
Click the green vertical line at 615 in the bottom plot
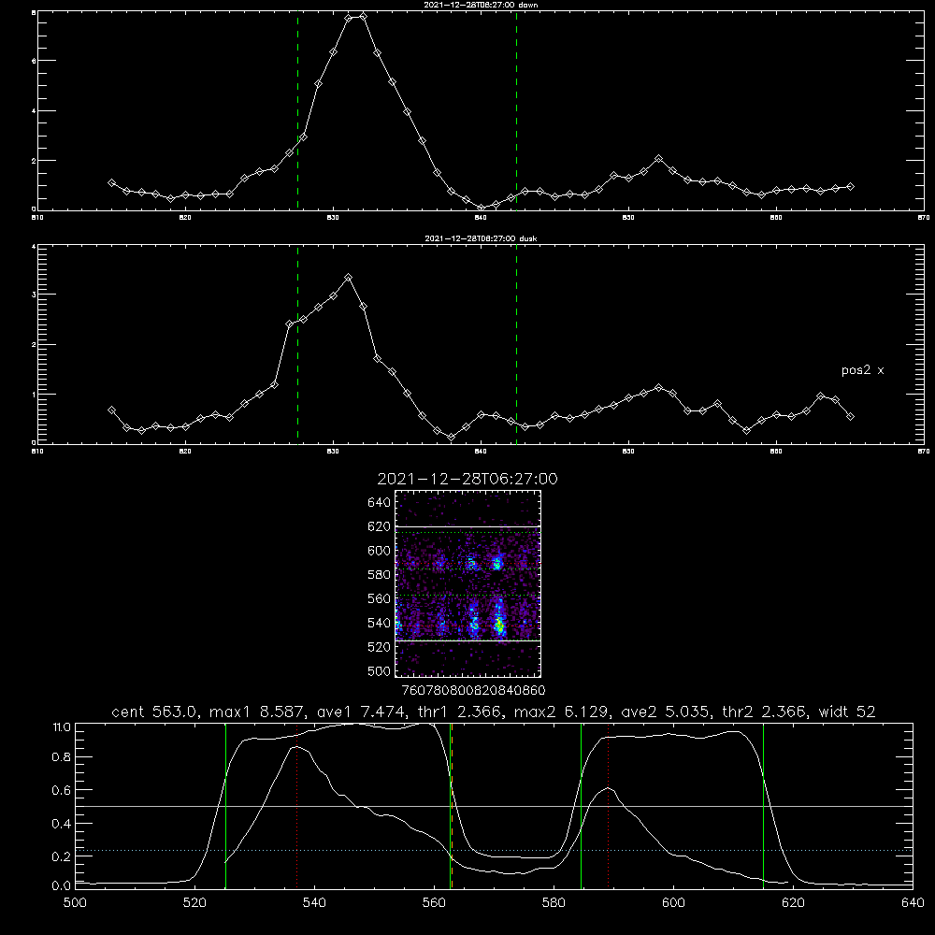pyautogui.click(x=763, y=806)
